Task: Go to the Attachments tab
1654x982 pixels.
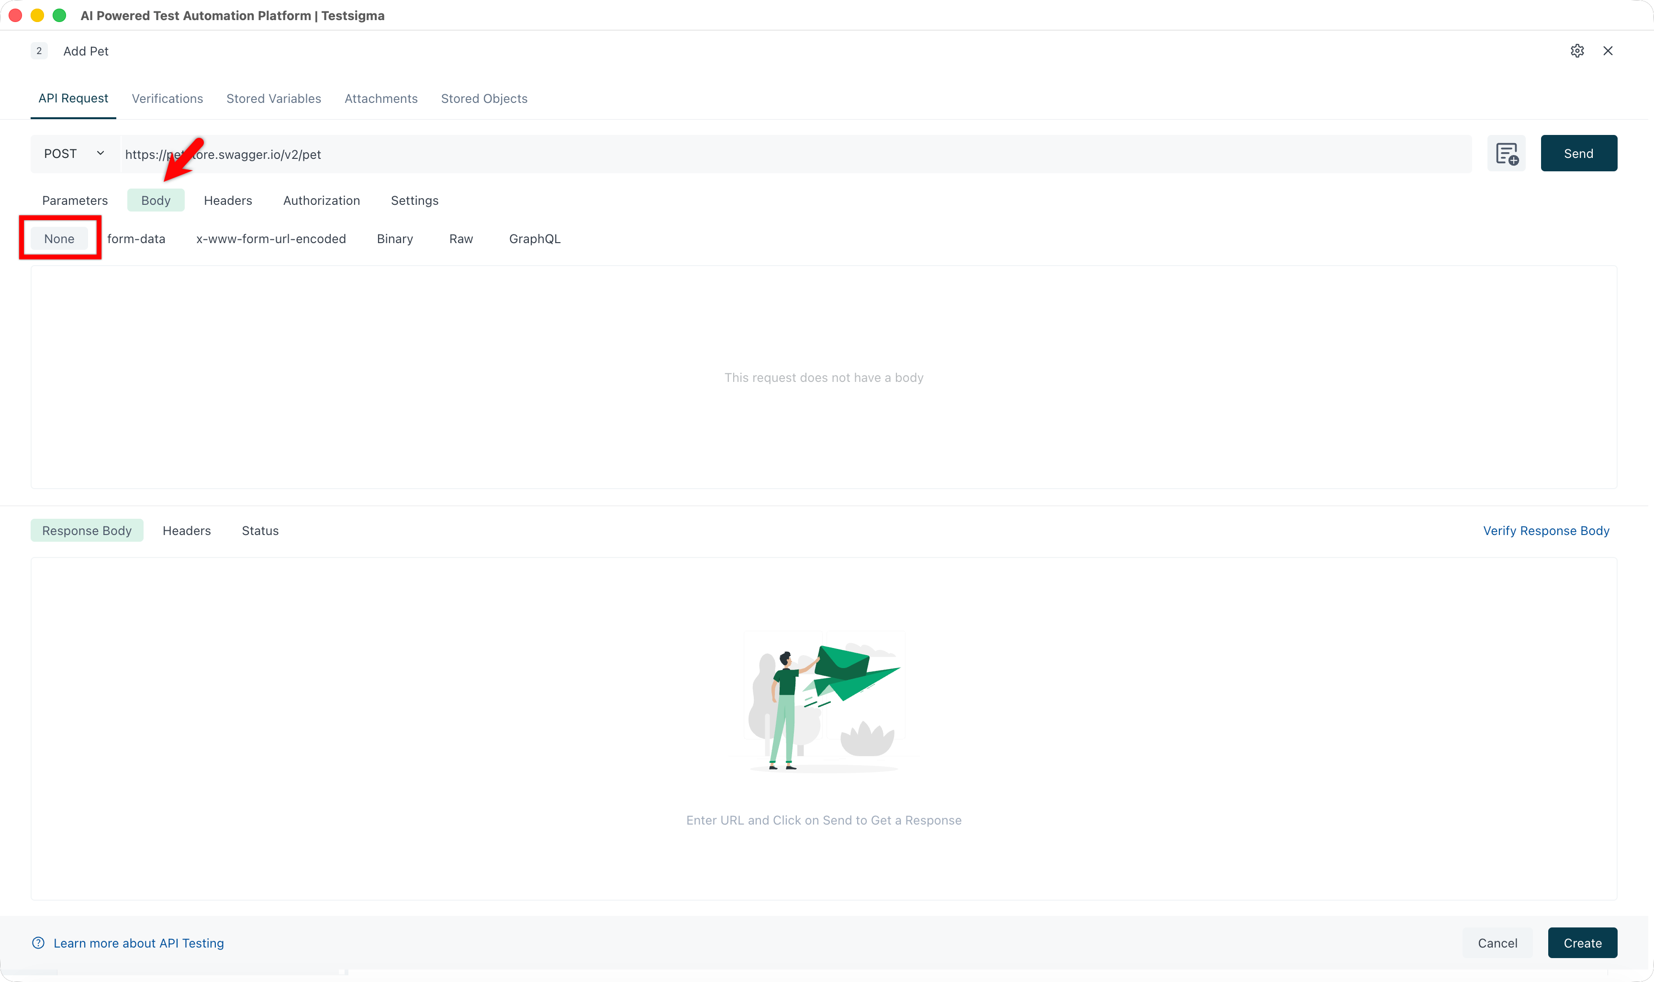Action: (381, 99)
